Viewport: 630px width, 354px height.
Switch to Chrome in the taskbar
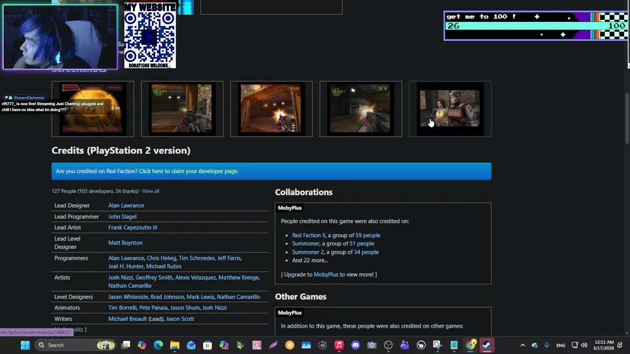471,345
